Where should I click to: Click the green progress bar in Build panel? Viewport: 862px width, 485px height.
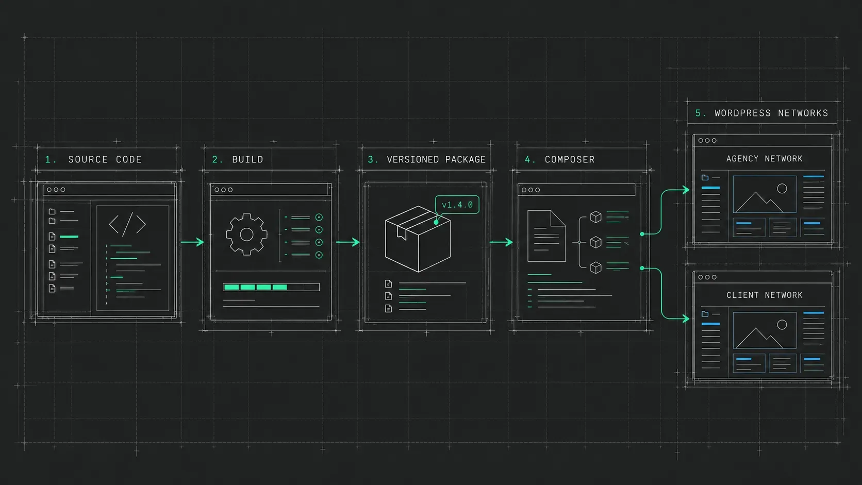pyautogui.click(x=271, y=287)
